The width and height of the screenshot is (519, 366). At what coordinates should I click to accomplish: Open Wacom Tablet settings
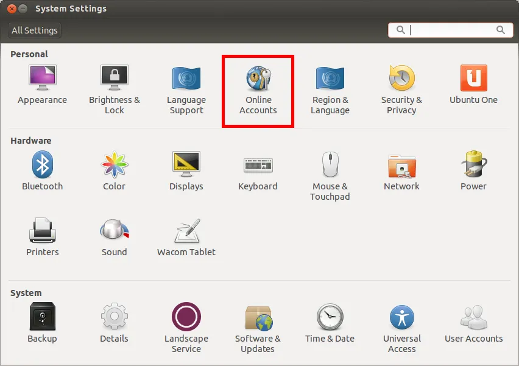tap(186, 237)
